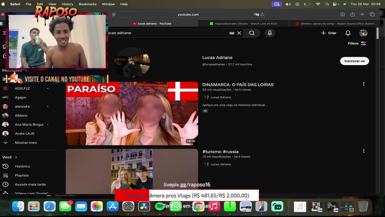Open Mail from the Dock
385x217 pixels.
click(81, 206)
